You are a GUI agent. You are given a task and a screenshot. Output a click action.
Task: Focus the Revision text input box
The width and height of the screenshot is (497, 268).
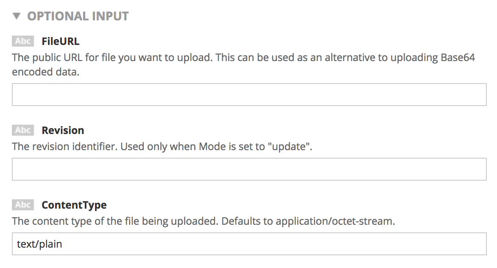tap(249, 169)
